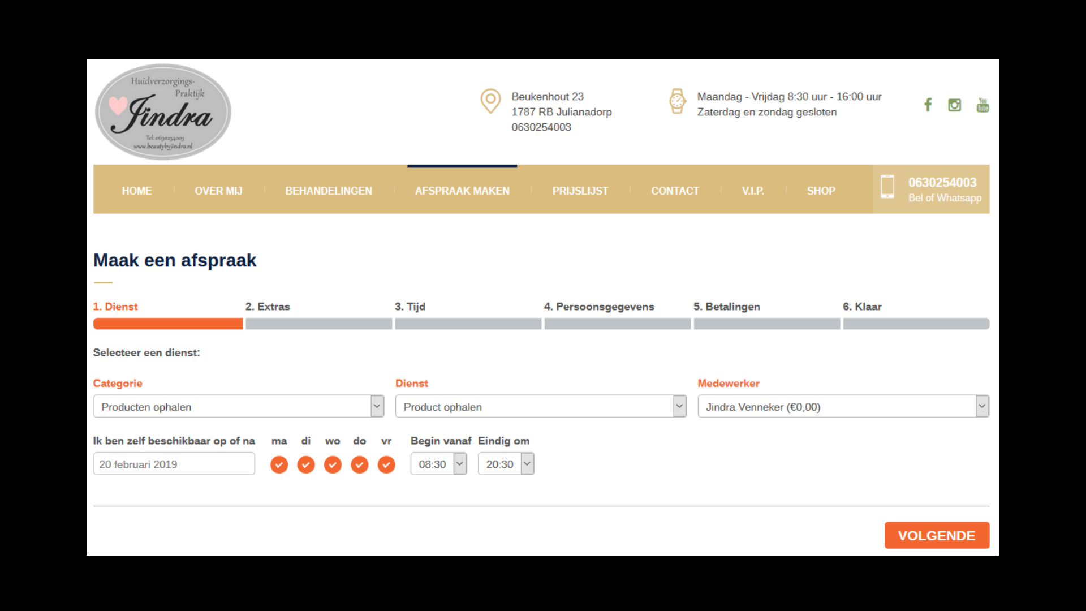Open the Facebook page icon
Screen dimensions: 1086x611
coord(928,105)
